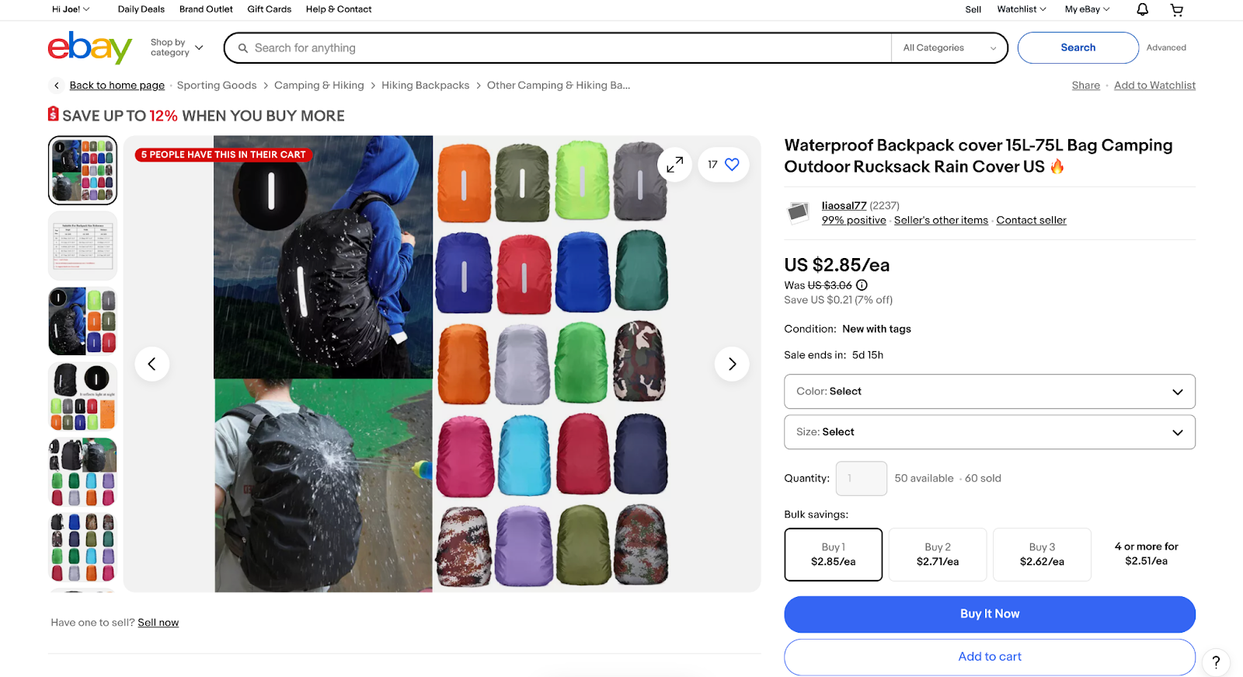Click the search magnifier icon

243,47
